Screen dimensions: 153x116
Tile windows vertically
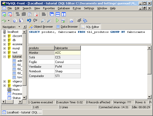pyautogui.click(x=64, y=14)
